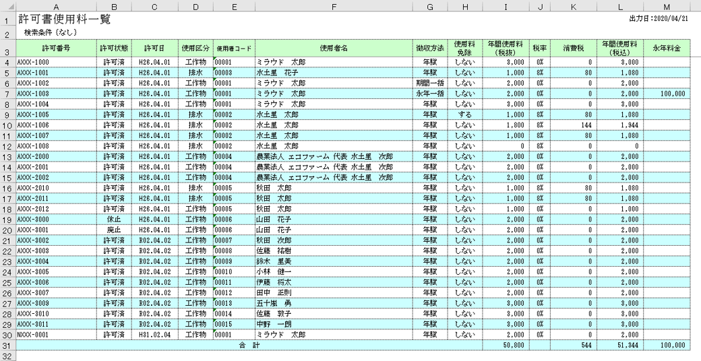
Task: Select cell AXXX-2000
Action: 57,156
